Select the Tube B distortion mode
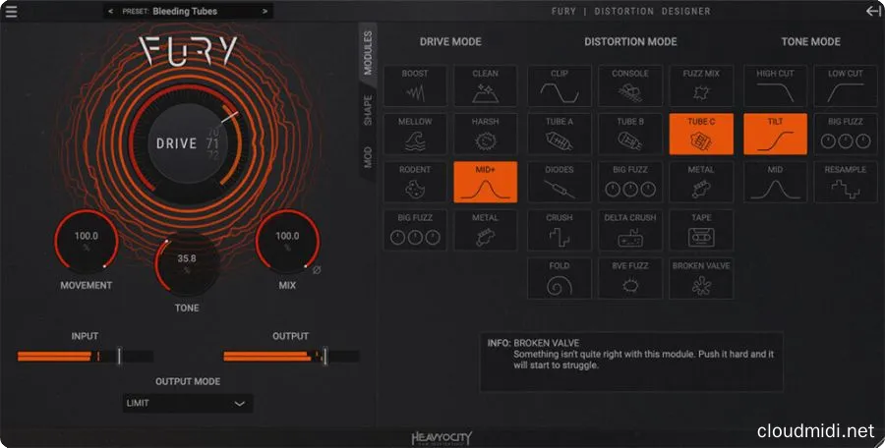This screenshot has width=885, height=448. click(630, 134)
